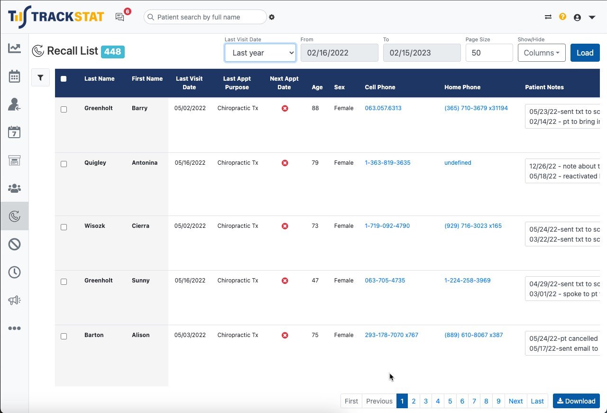Call Antonina Quigley's cell phone 1-363-819-3635

387,162
